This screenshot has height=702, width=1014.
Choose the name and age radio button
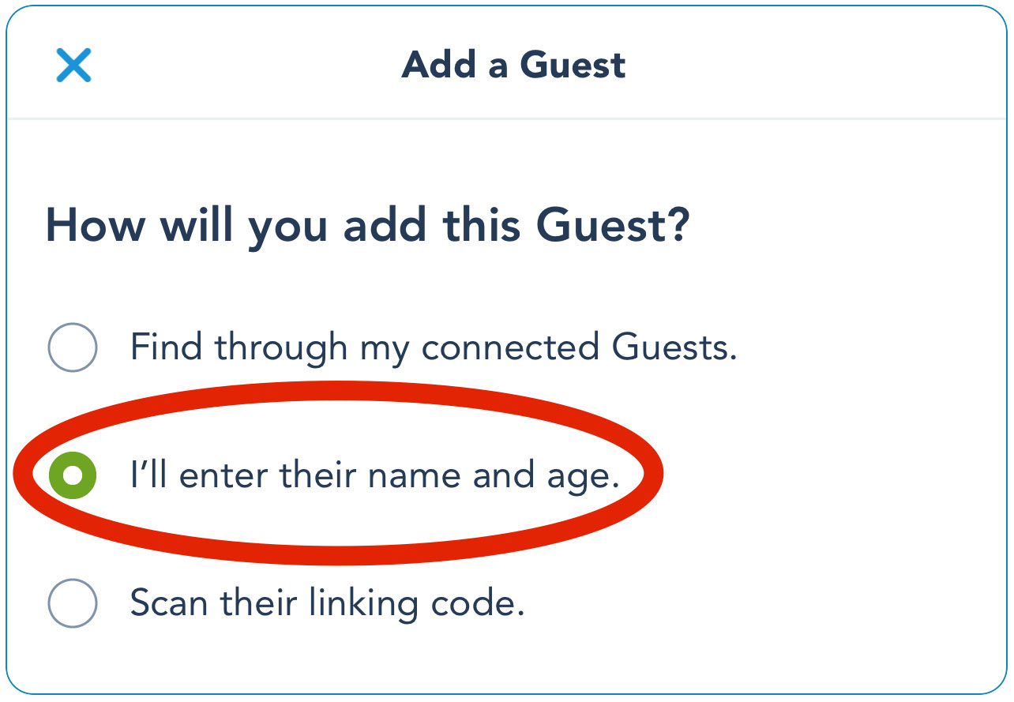pos(73,475)
